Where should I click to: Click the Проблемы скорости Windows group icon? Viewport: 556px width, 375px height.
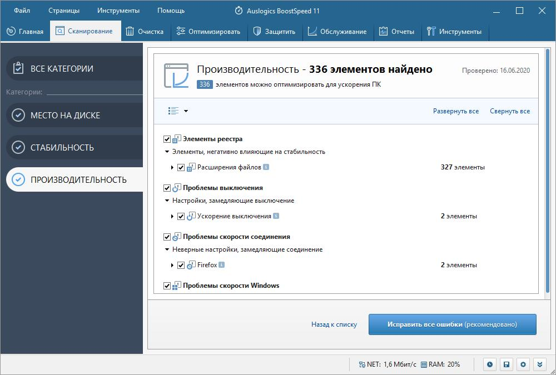tap(177, 286)
